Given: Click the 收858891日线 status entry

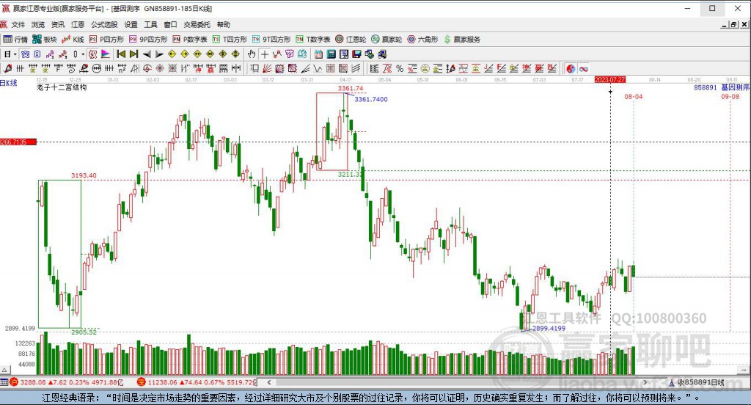Looking at the screenshot, I should point(697,382).
